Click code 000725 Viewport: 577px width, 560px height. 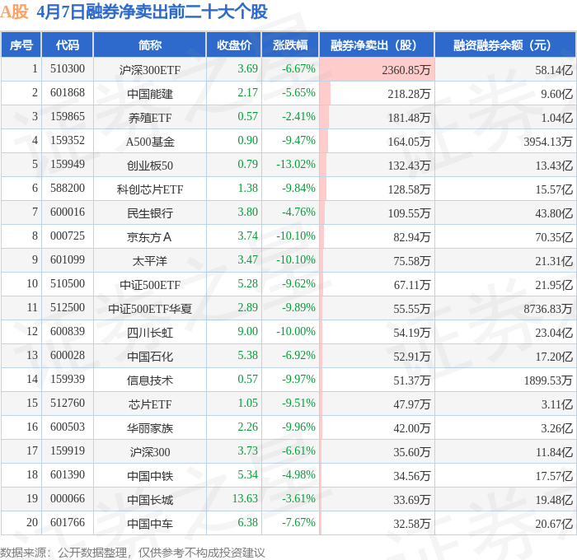(x=68, y=236)
